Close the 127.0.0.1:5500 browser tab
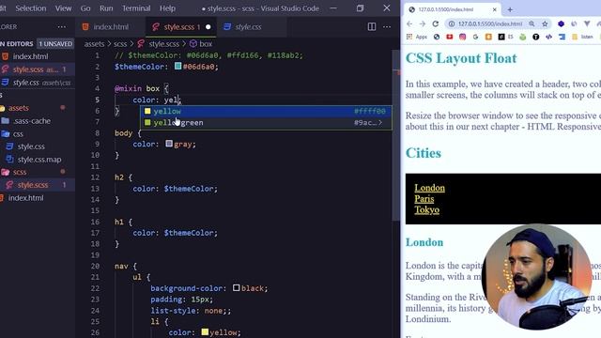Screen dimensions: 601x338 pyautogui.click(x=495, y=9)
